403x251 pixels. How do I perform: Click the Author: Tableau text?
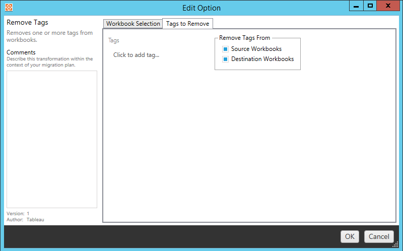click(25, 220)
